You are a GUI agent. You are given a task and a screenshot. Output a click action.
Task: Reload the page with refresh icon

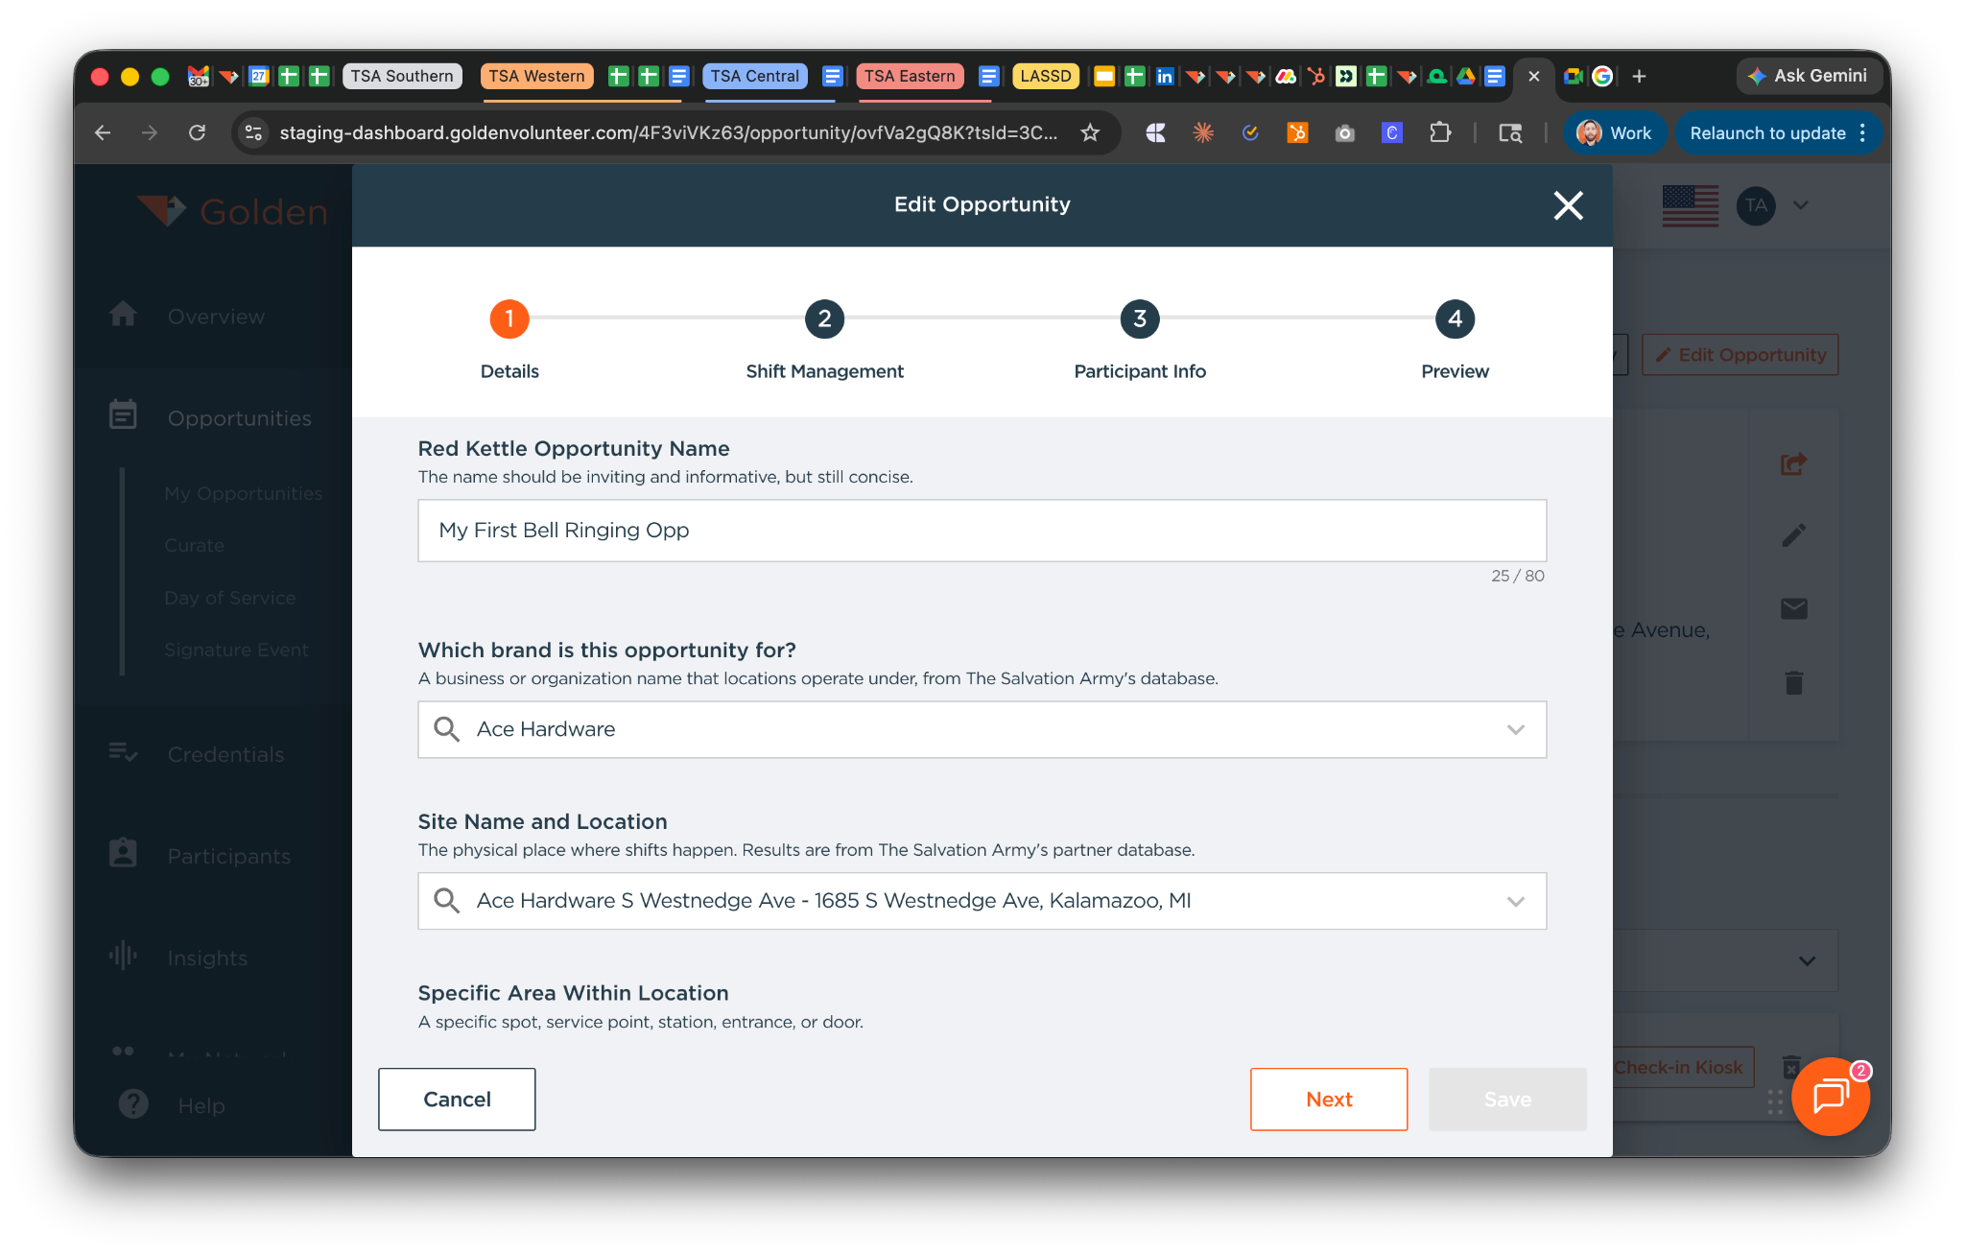197,133
